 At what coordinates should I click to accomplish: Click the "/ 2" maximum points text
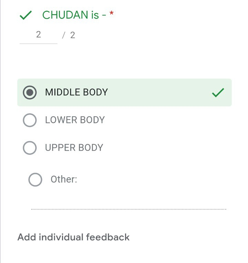click(69, 35)
